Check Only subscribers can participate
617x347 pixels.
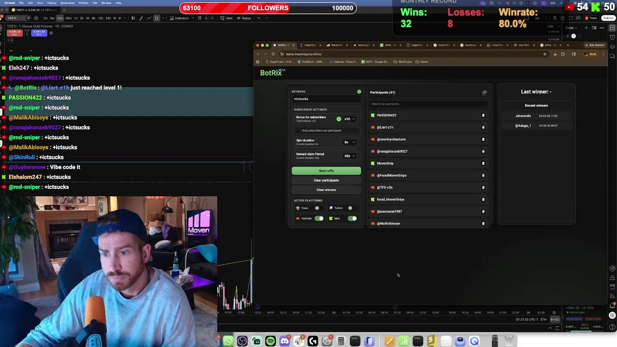coord(298,131)
